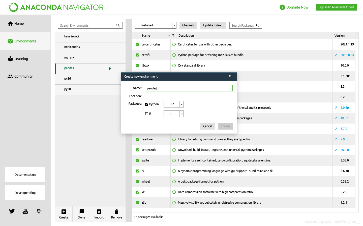Viewport: 363px width, 226px height.
Task: Uncheck the Python package checkbox in dialog
Action: click(x=147, y=104)
